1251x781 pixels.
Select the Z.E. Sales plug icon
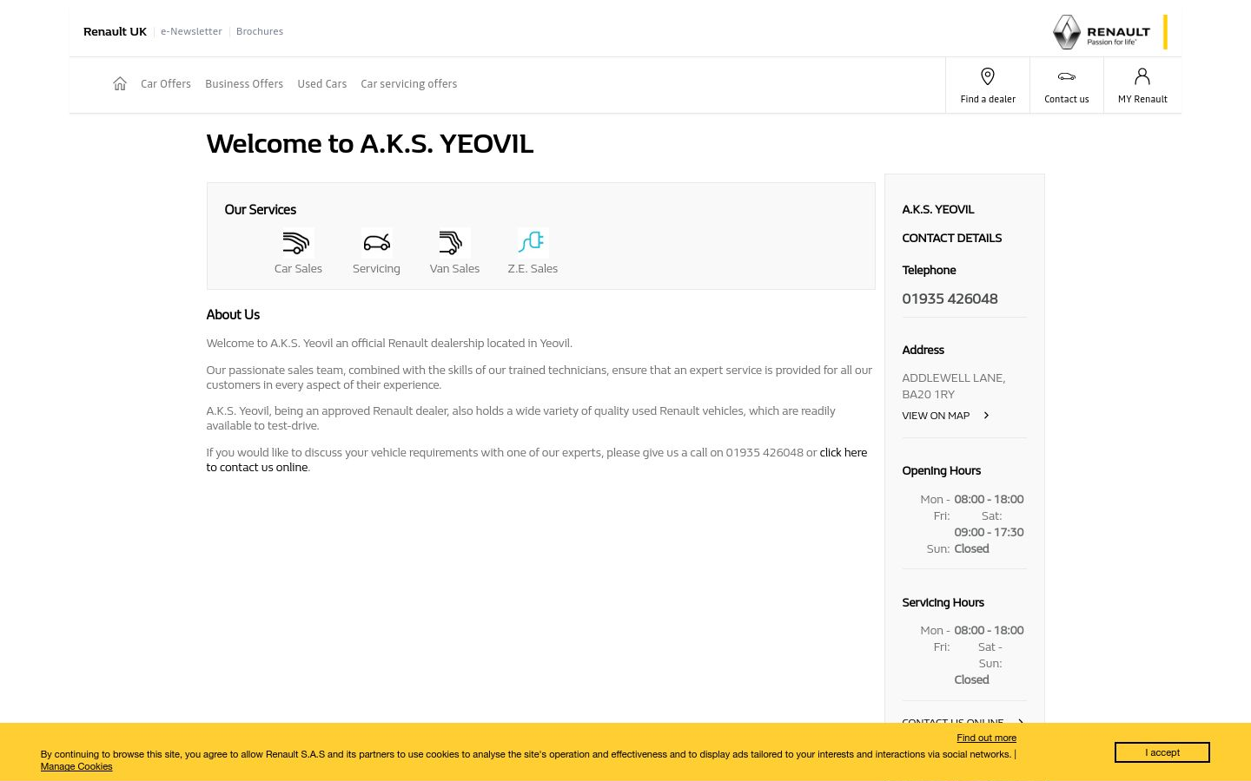[x=533, y=242]
